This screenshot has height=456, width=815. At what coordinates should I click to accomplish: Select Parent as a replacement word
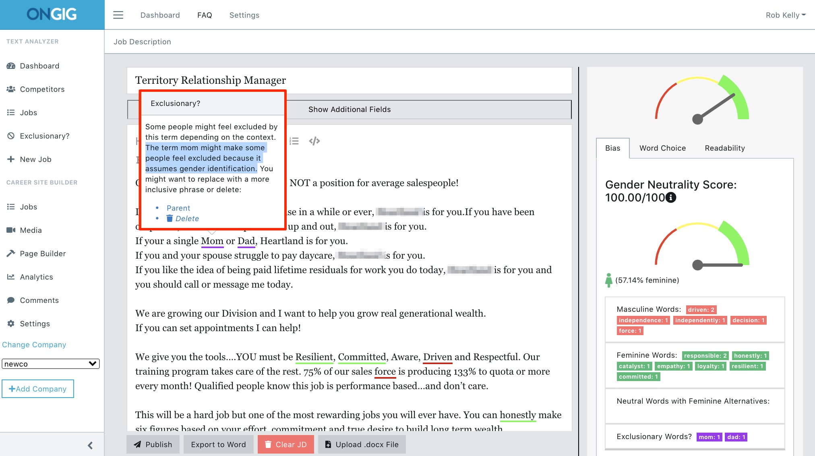coord(178,208)
